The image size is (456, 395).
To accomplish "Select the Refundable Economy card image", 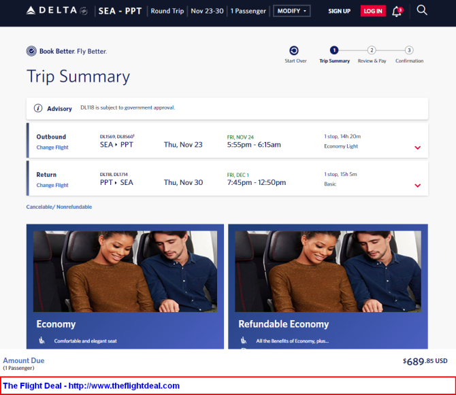I will click(328, 271).
